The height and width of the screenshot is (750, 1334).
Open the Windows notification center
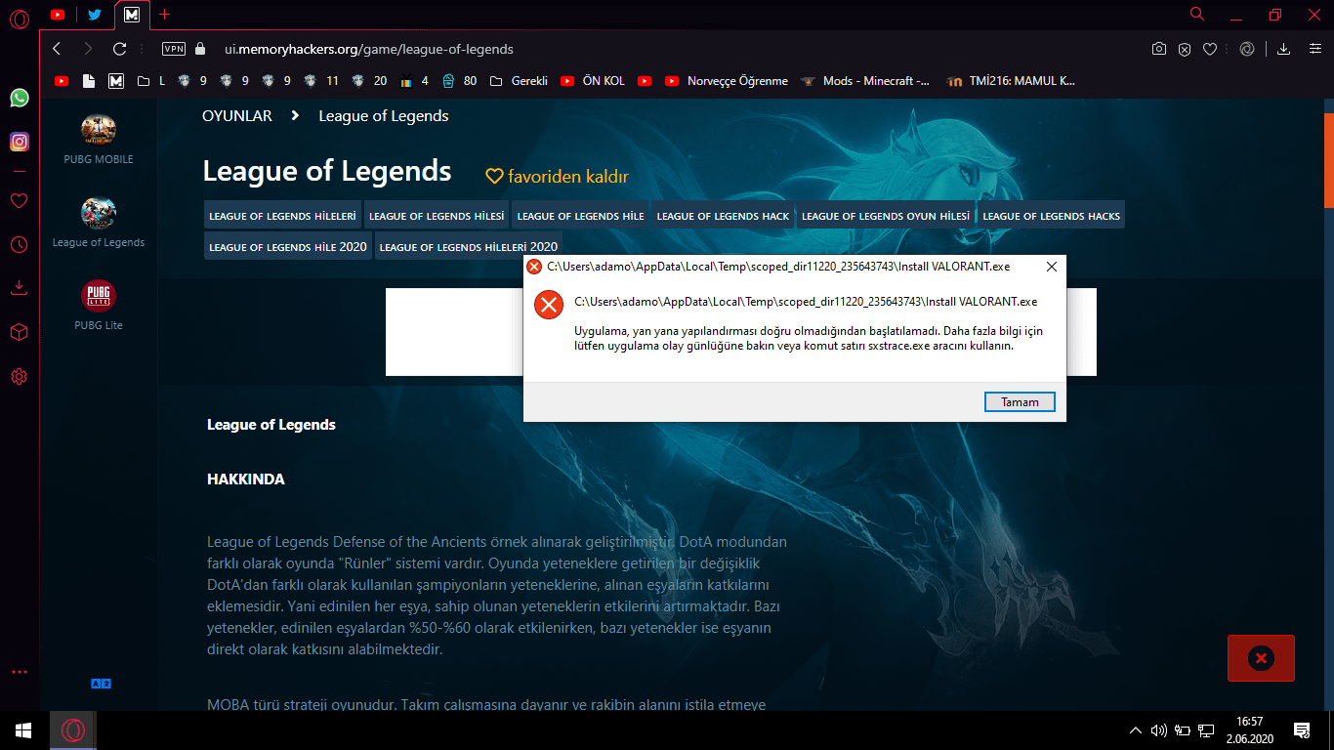tap(1302, 730)
